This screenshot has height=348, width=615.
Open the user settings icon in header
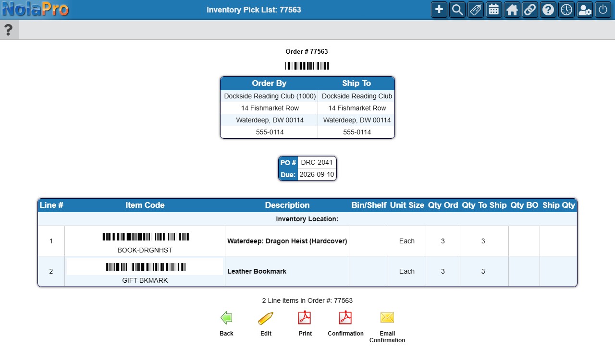585,10
